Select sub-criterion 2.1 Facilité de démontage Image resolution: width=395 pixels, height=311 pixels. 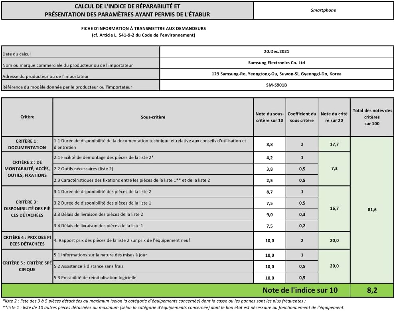click(153, 157)
